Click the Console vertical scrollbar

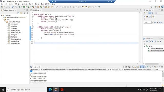pyautogui.click(x=163, y=76)
